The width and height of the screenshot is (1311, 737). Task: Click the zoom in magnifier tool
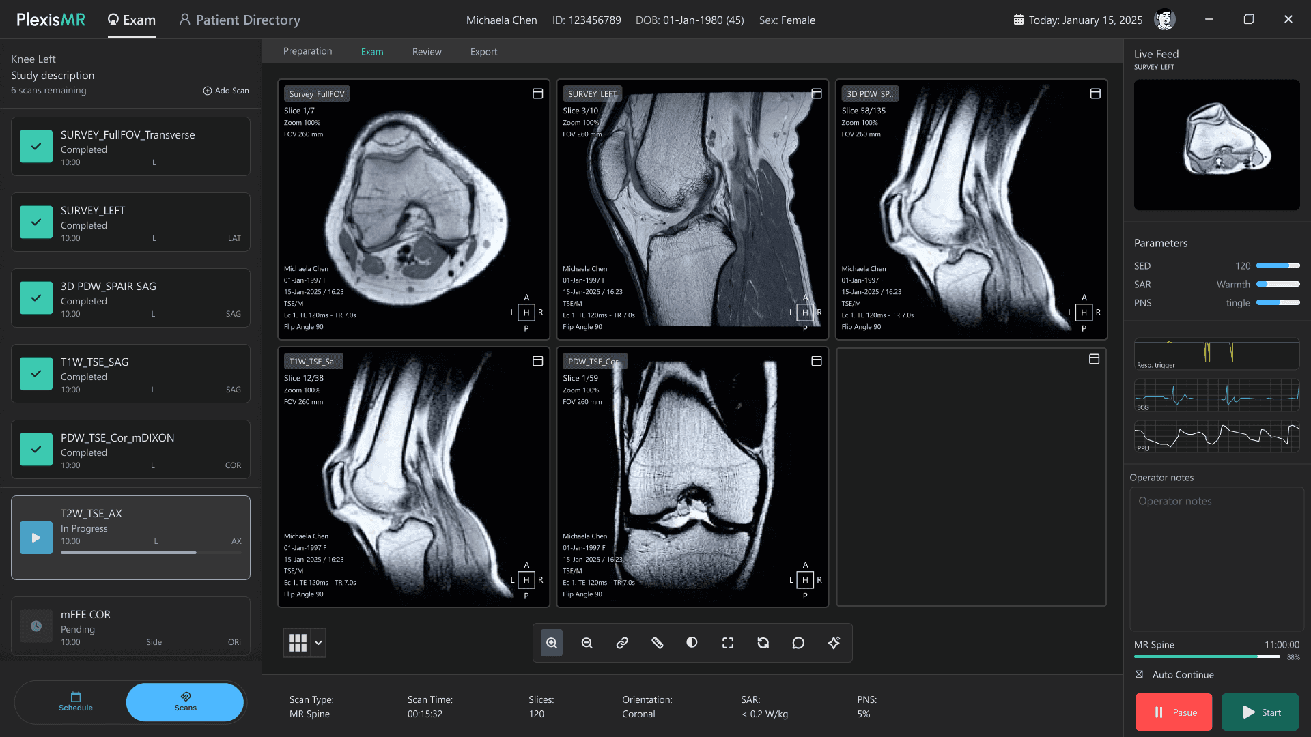point(552,643)
